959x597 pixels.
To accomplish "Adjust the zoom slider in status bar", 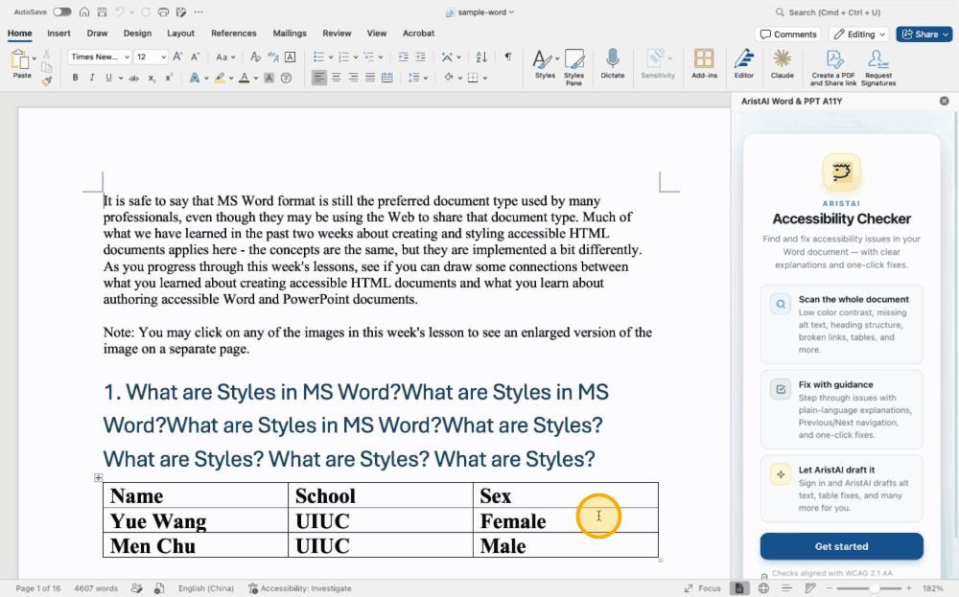I will 874,588.
